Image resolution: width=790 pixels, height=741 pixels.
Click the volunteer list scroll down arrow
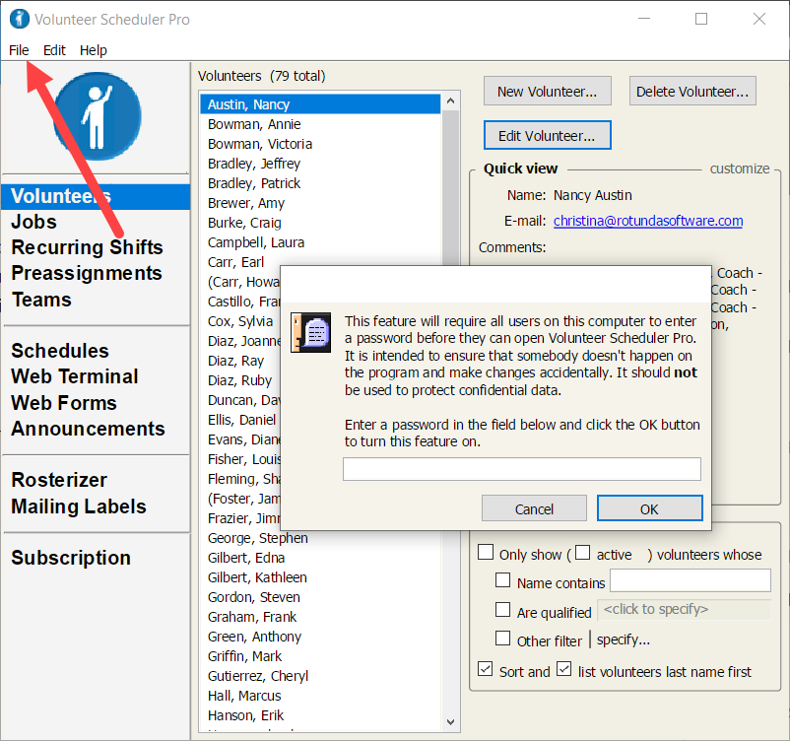point(451,722)
